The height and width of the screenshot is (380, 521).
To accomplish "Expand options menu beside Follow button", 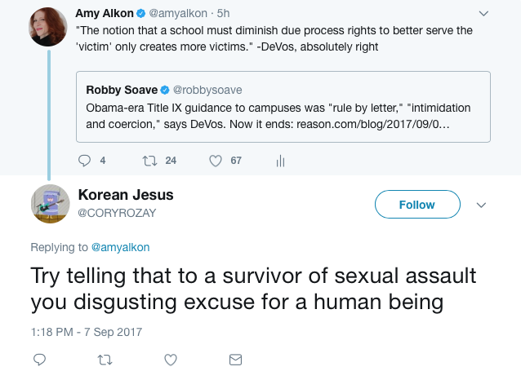I will tap(481, 205).
